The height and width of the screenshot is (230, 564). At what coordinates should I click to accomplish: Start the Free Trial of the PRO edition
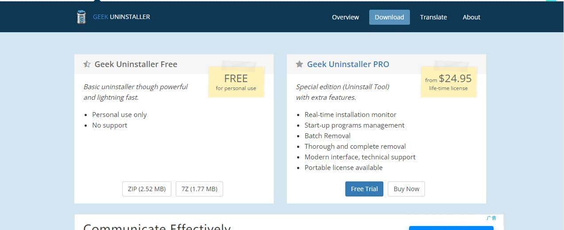pos(364,189)
